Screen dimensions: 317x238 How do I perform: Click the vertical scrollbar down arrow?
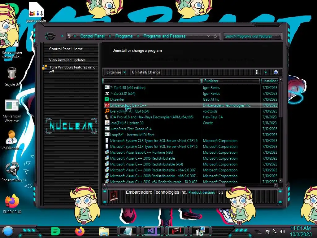tap(280, 181)
